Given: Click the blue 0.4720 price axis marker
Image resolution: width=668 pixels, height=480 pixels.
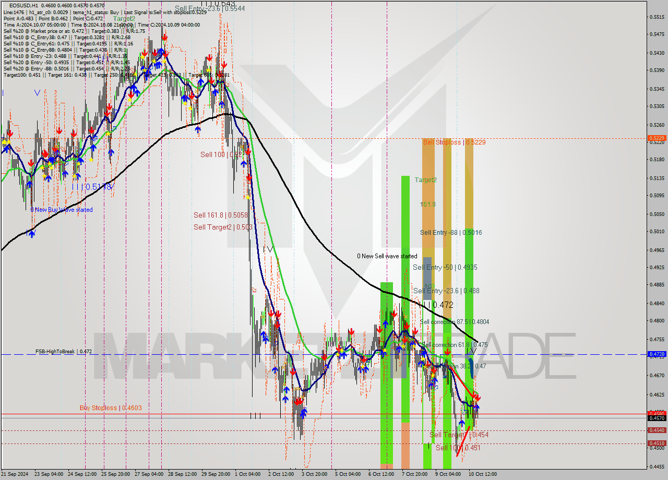Looking at the screenshot, I should [656, 354].
